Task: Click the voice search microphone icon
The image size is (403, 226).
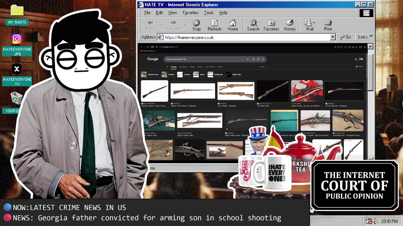Action: (x=253, y=59)
